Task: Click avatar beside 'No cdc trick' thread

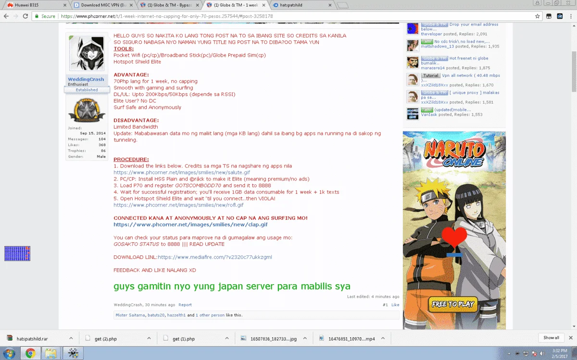Action: [413, 45]
